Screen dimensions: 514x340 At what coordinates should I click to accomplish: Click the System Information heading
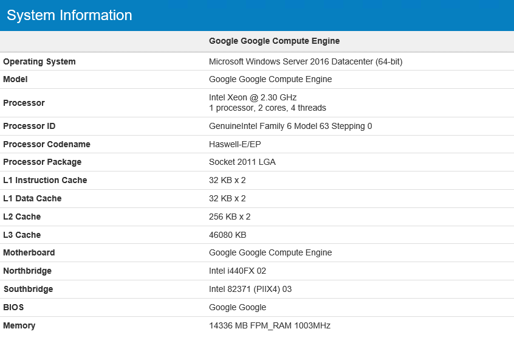click(x=69, y=15)
